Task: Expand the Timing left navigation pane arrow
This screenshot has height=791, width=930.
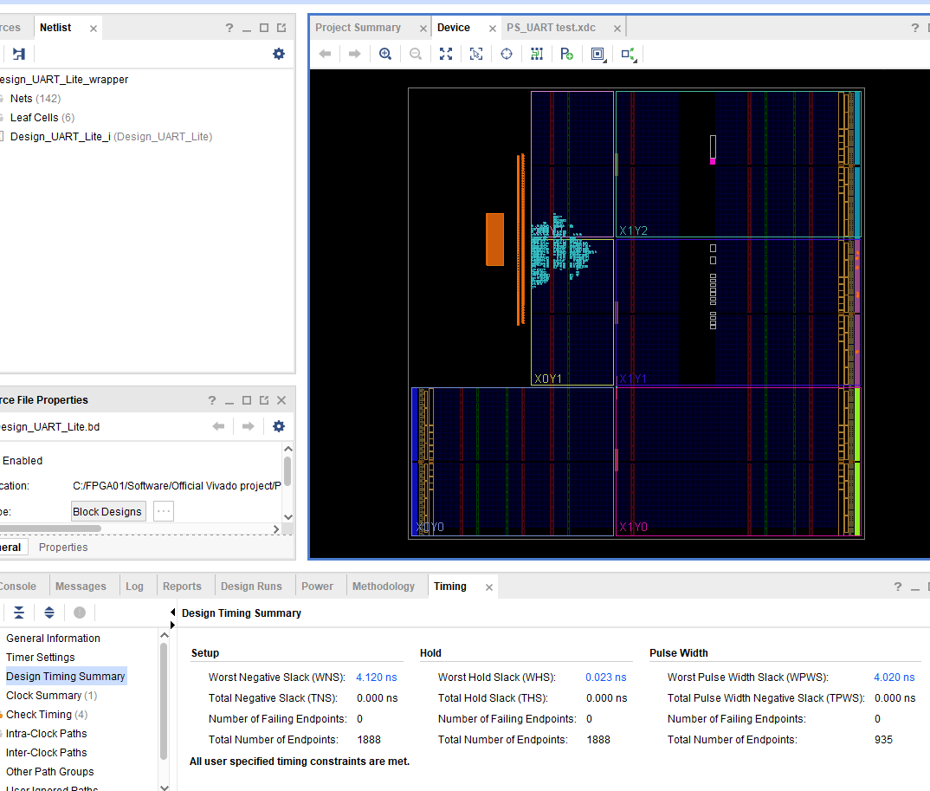Action: click(x=172, y=625)
